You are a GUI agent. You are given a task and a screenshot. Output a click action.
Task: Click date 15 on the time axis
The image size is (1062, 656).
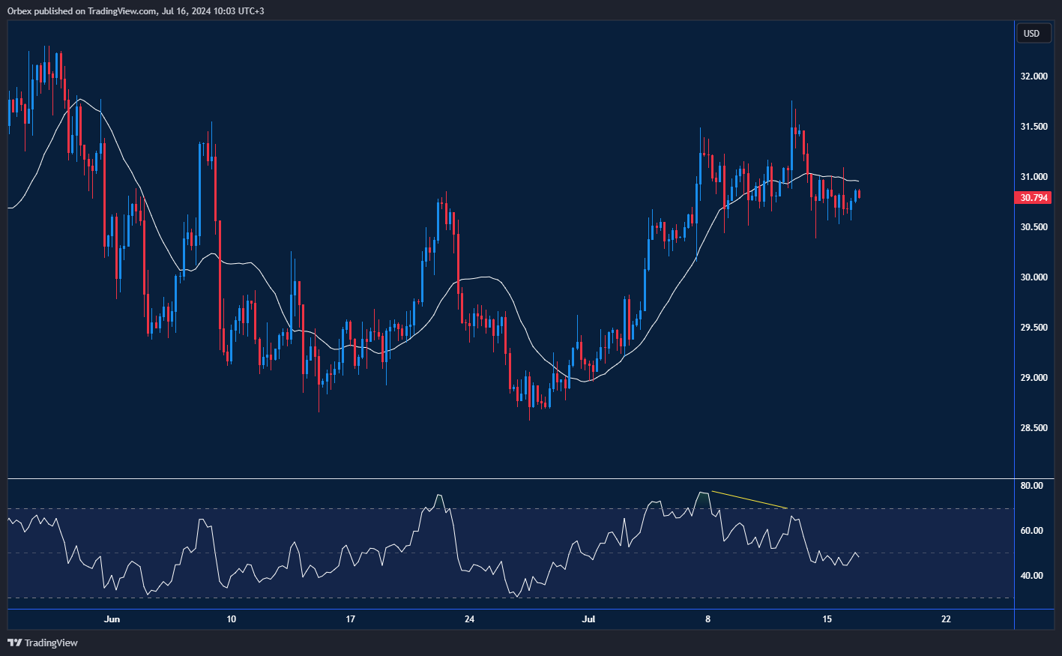827,619
